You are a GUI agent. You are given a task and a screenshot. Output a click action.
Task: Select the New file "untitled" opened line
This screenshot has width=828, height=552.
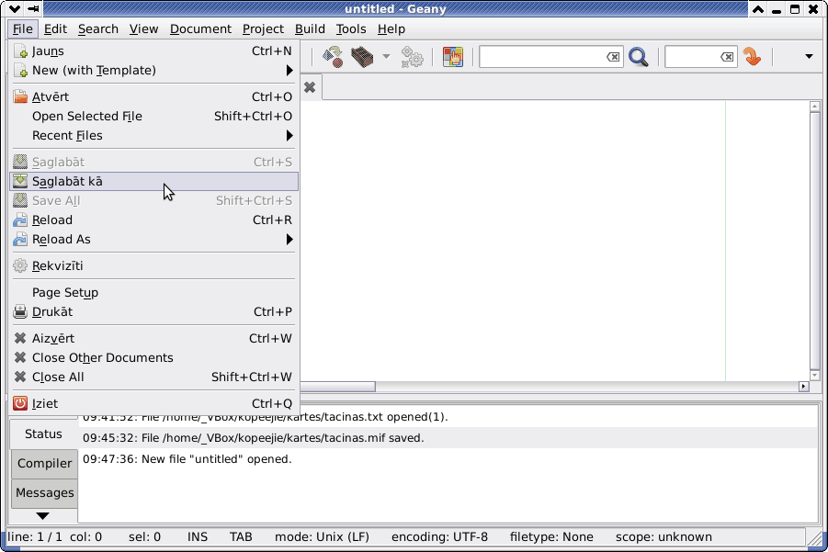click(448, 459)
